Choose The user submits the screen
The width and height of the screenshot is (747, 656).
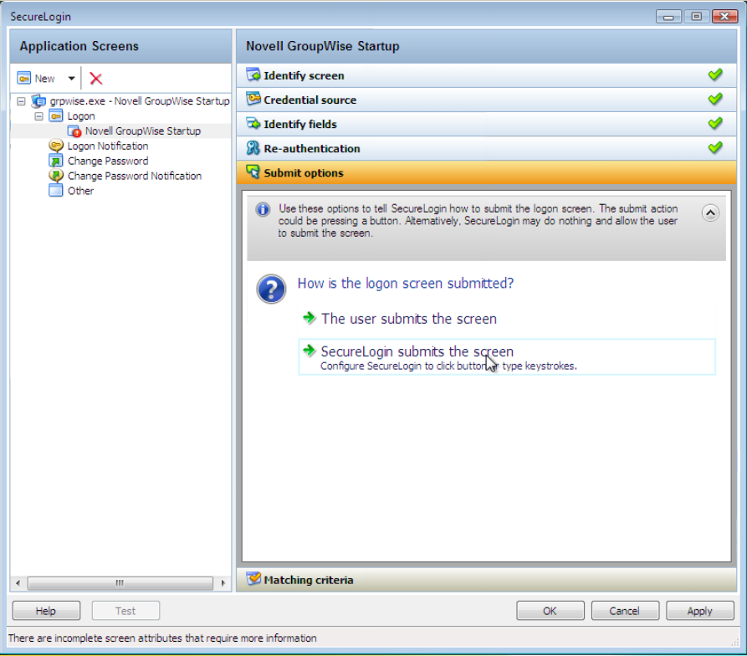[409, 319]
